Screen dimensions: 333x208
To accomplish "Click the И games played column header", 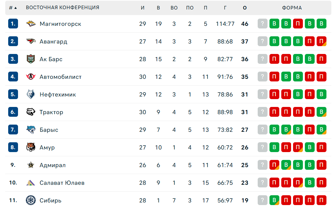I will point(143,8).
